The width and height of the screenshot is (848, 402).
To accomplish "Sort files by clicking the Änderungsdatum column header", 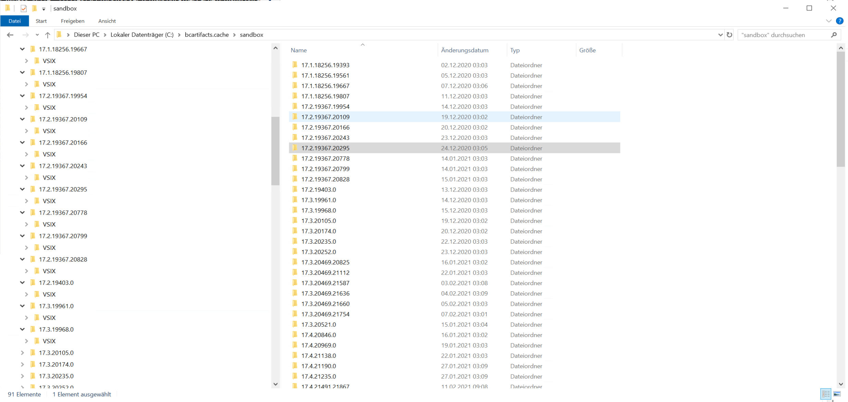I will [x=464, y=50].
